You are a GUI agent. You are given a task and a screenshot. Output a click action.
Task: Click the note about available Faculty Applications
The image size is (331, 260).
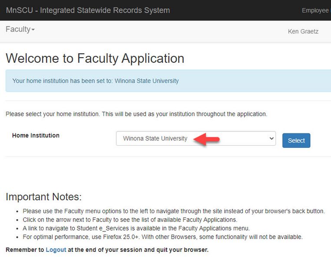pyautogui.click(x=130, y=220)
